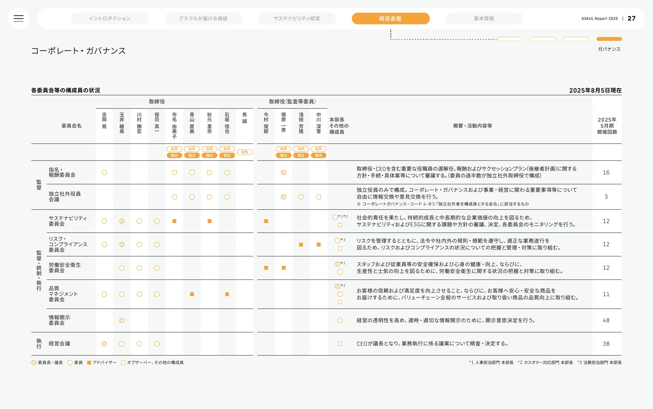Viewport: 653px width, 409px height.
Task: Click the 労働安全衛生委員会 row label
Action: tap(65, 268)
